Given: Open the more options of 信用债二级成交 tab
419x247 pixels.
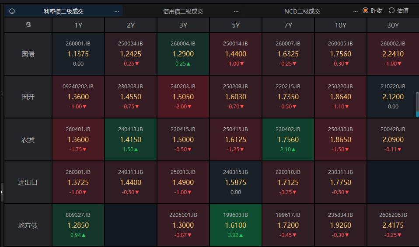Looking at the screenshot, I should (x=236, y=11).
